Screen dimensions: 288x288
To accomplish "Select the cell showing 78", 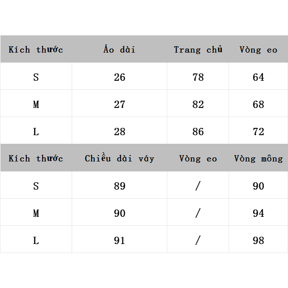I will (198, 77).
